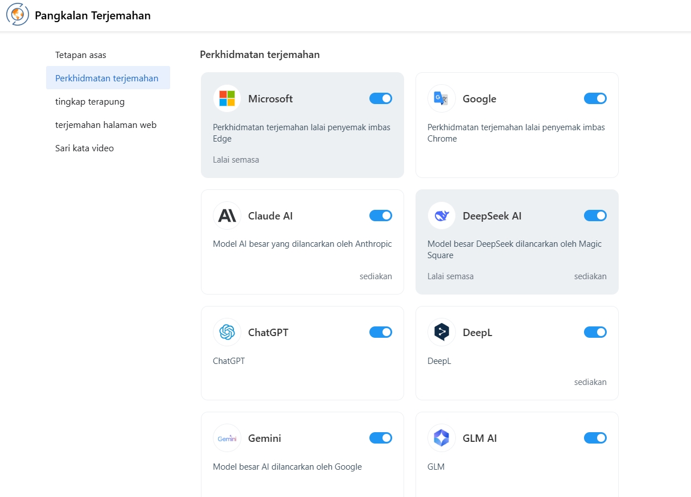
Task: Toggle the Claude AI service switch
Action: (x=381, y=216)
